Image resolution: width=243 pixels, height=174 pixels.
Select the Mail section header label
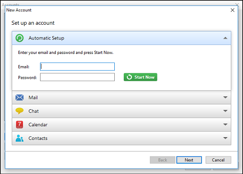[x=33, y=98]
